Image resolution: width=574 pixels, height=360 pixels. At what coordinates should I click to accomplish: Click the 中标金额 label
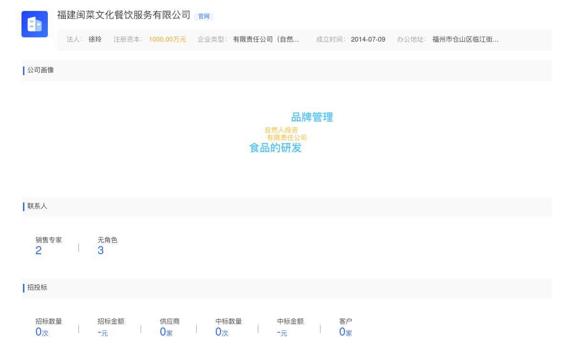[x=290, y=322]
